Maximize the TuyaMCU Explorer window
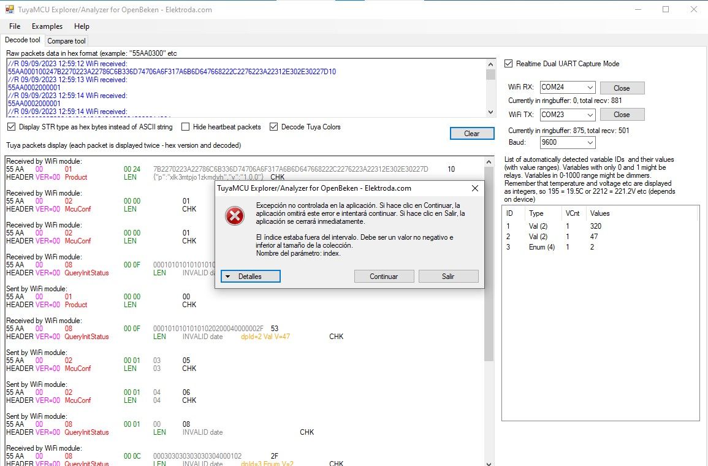The height and width of the screenshot is (466, 708). (x=666, y=9)
